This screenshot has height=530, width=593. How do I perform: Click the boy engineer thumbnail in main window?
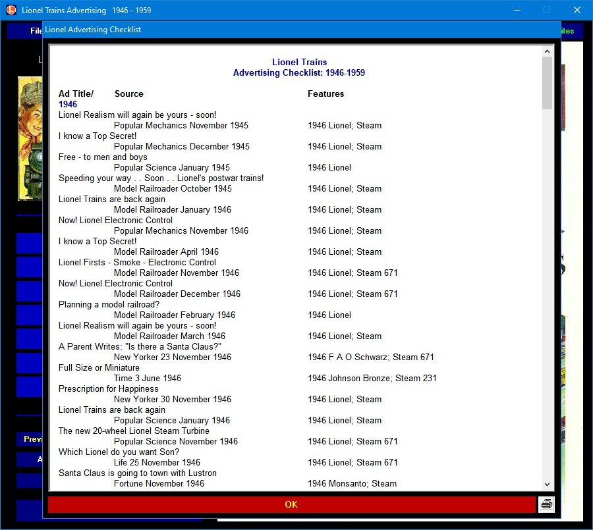click(30, 138)
